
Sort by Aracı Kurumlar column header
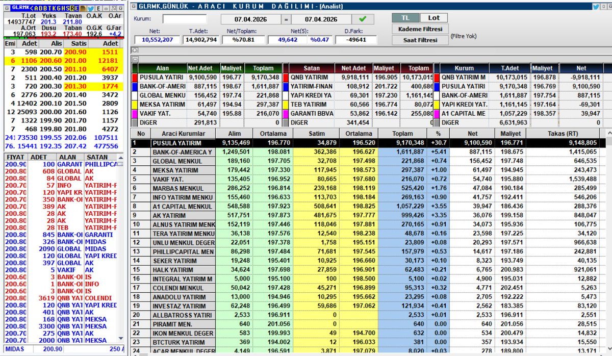pos(183,133)
